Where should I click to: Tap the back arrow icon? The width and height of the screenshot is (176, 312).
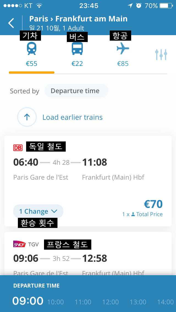11,23
